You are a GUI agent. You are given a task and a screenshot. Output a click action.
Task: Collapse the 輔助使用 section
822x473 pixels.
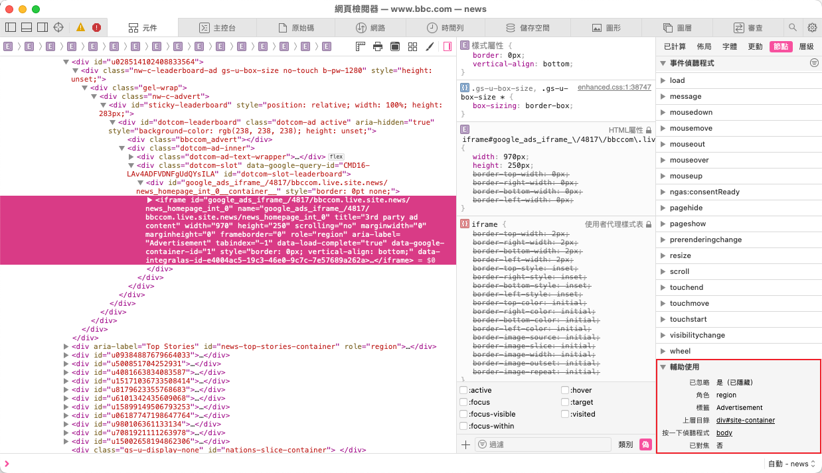(x=663, y=367)
